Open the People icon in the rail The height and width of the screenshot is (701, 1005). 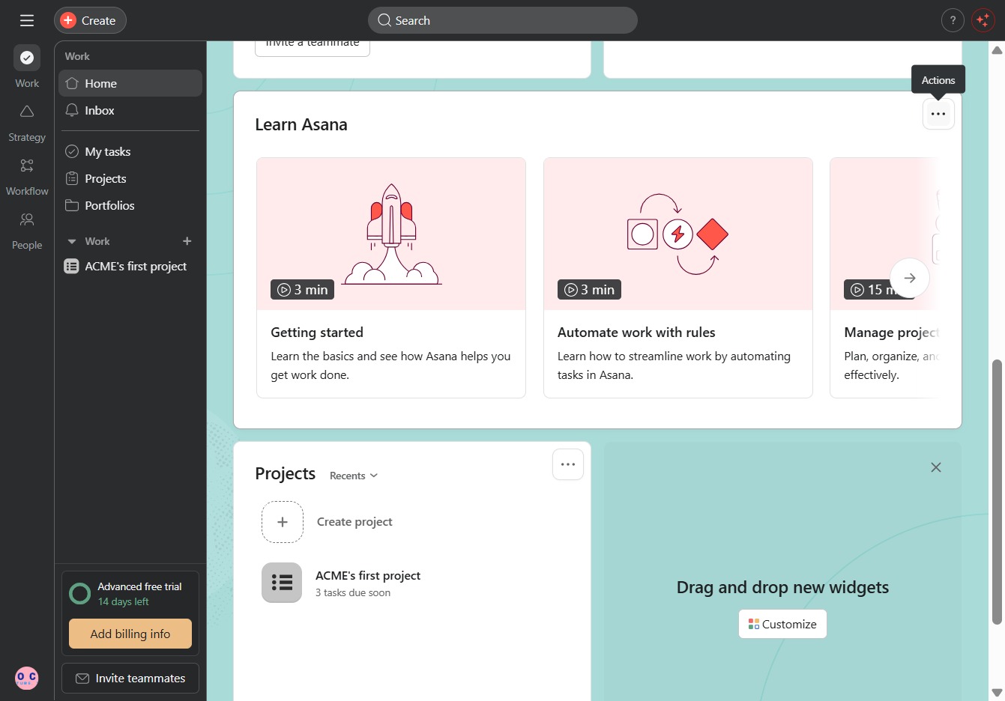[27, 219]
